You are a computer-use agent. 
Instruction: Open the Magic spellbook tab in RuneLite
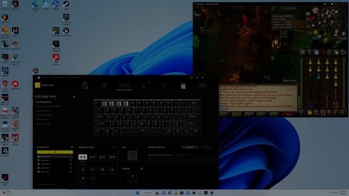coord(343,53)
